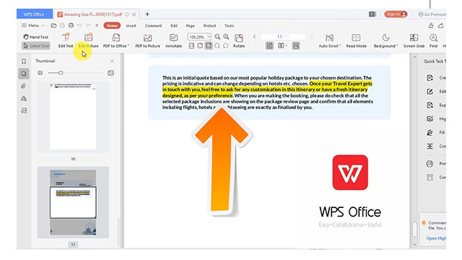This screenshot has height=260, width=462.
Task: Select the Hand Tool
Action: 35,37
